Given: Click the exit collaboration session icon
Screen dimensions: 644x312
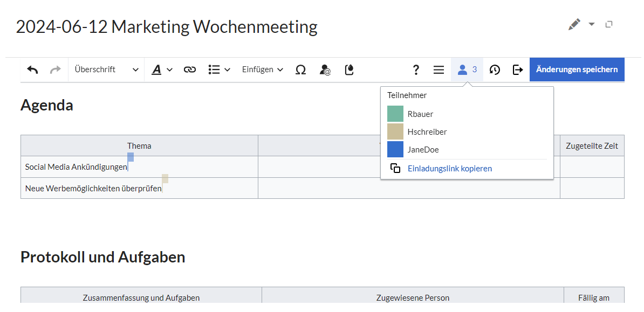Looking at the screenshot, I should pos(518,70).
